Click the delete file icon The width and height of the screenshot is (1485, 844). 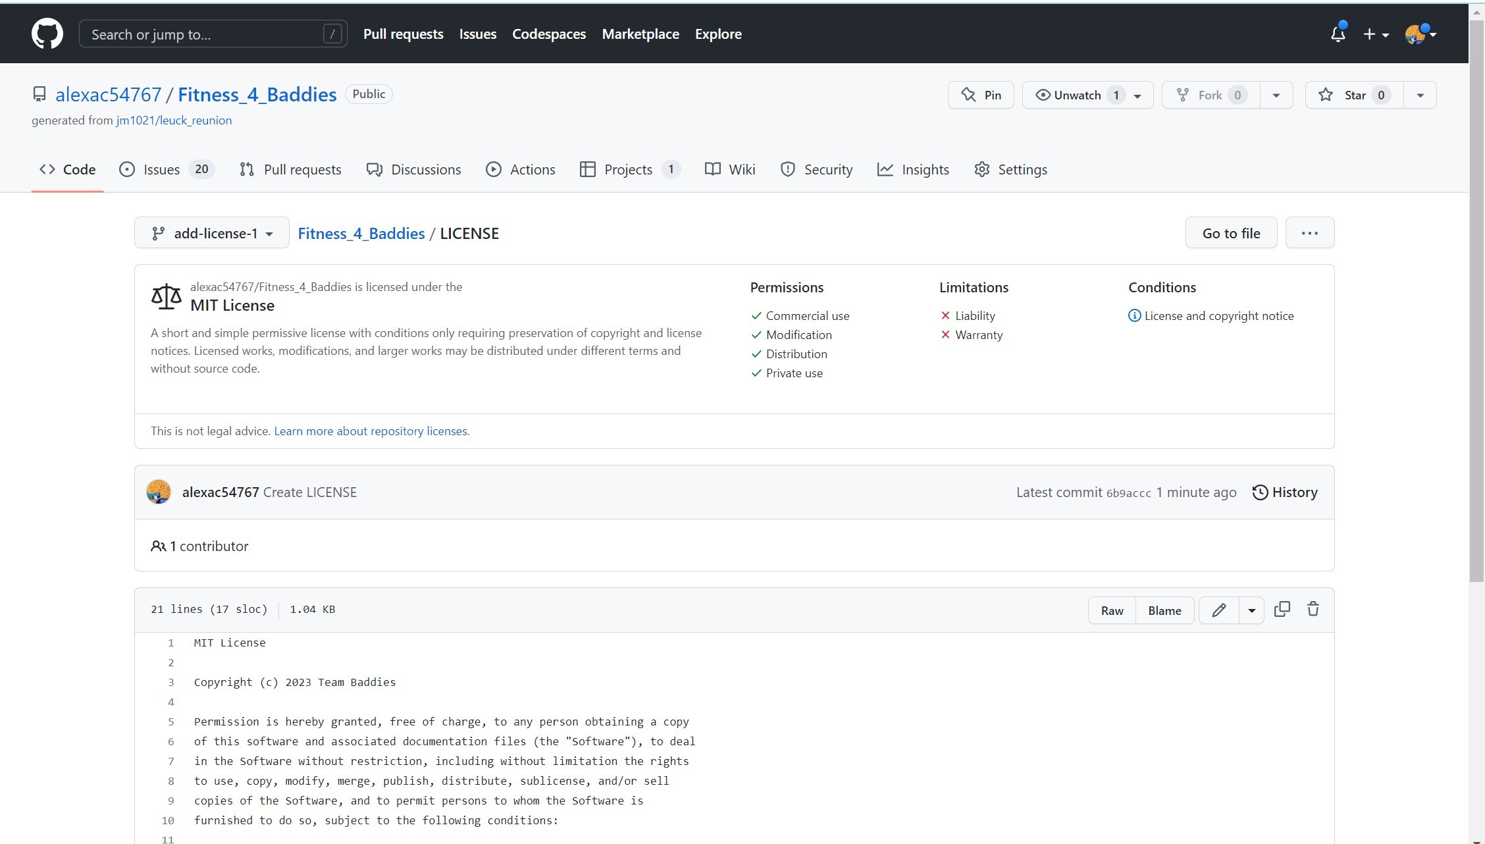(1315, 609)
